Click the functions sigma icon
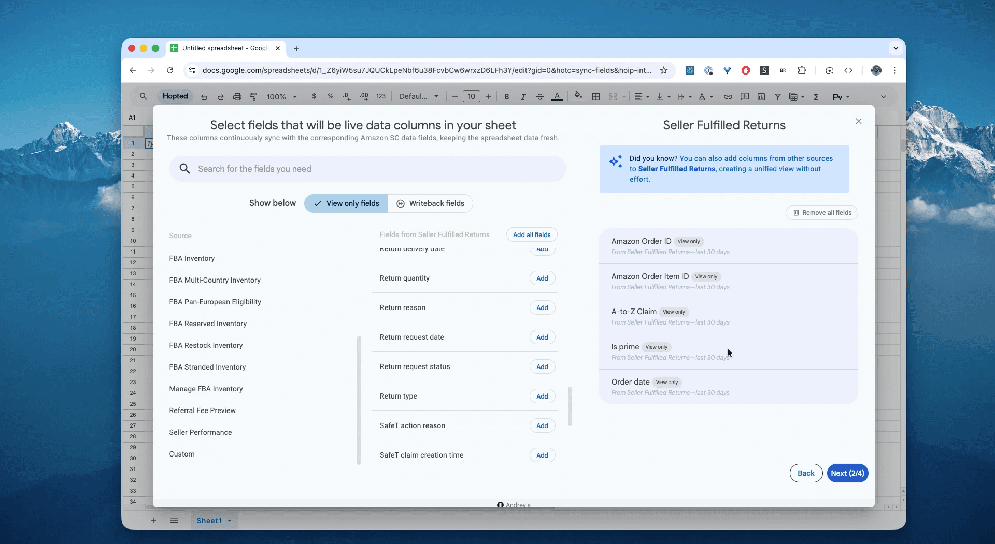 tap(816, 97)
